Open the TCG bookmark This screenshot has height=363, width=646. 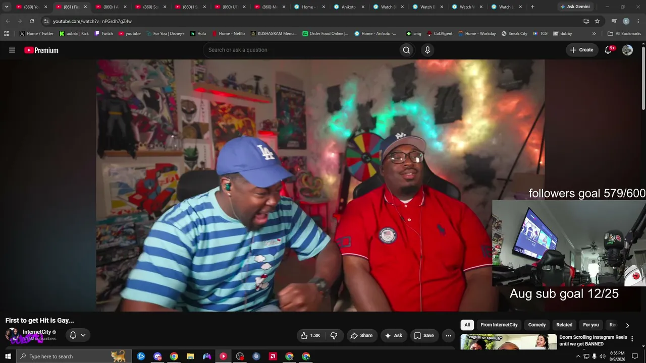tap(540, 34)
